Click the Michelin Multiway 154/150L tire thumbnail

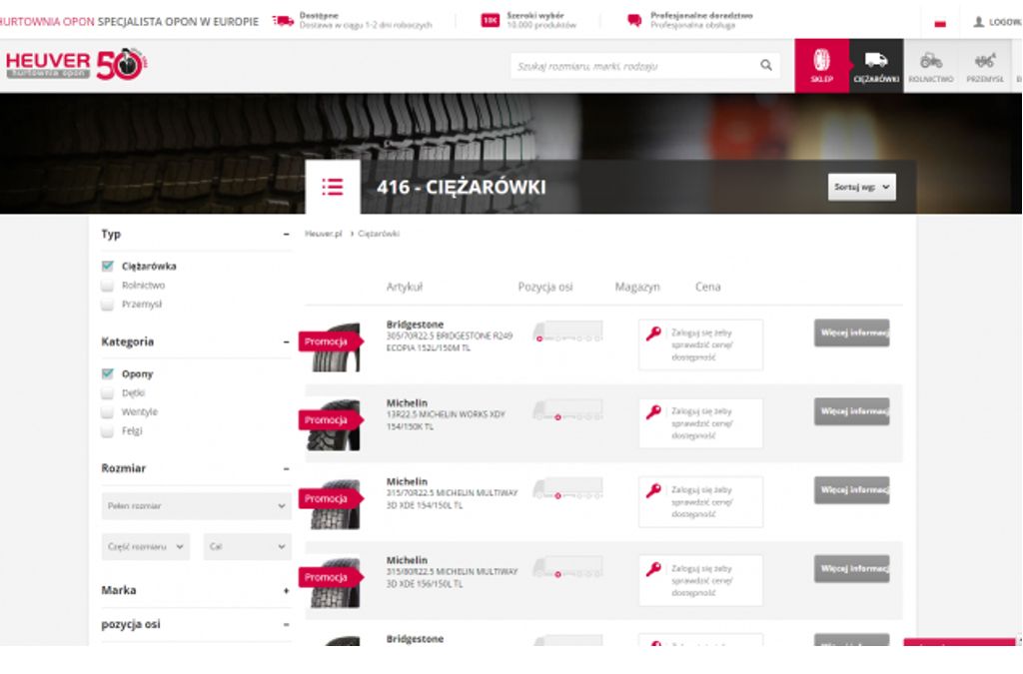(x=335, y=504)
